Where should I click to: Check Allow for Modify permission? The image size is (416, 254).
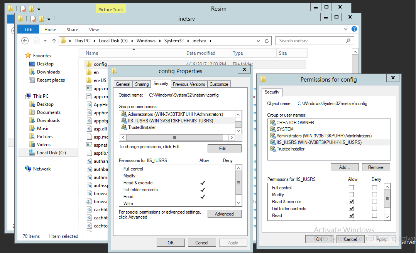click(351, 194)
